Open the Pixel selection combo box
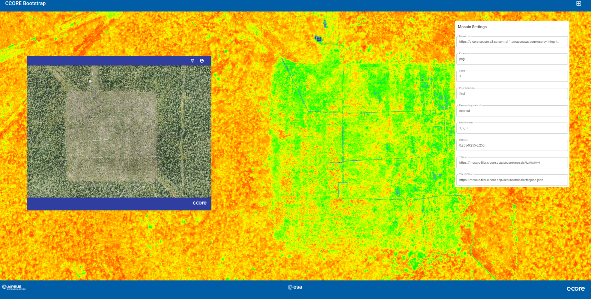The height and width of the screenshot is (299, 591). [512, 93]
